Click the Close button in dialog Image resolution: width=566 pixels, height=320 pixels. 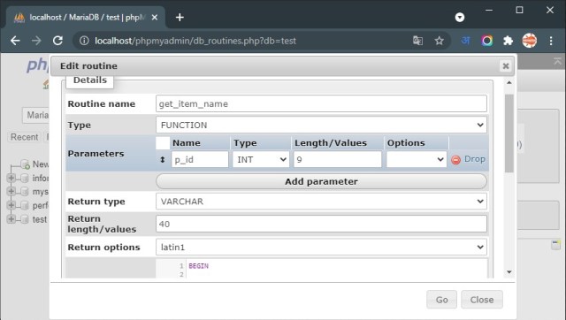click(481, 300)
